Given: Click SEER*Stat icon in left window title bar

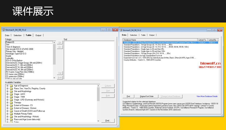Looking at the screenshot, I should [x=3, y=30].
